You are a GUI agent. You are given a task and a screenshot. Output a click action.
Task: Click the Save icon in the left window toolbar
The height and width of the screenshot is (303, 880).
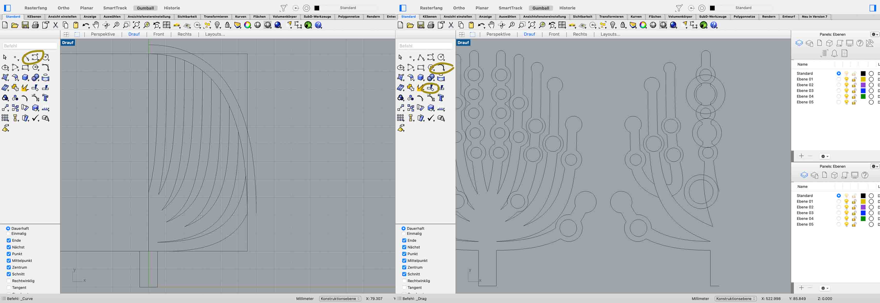25,25
